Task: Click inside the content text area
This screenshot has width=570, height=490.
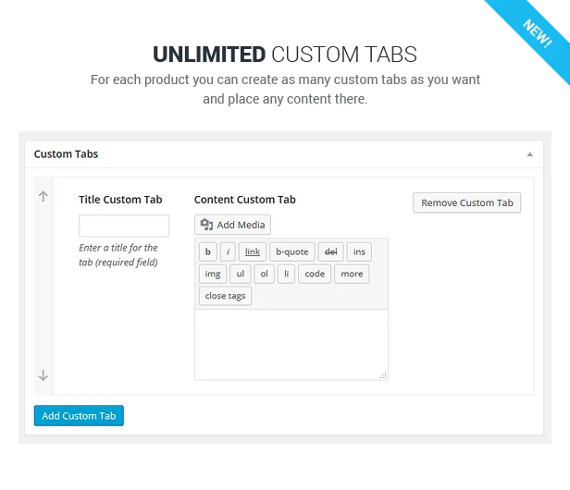Action: (x=291, y=344)
